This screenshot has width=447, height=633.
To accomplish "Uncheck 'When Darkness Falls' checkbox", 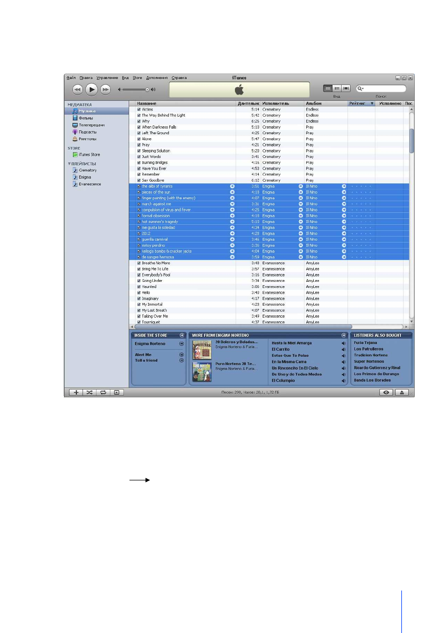I will 139,127.
